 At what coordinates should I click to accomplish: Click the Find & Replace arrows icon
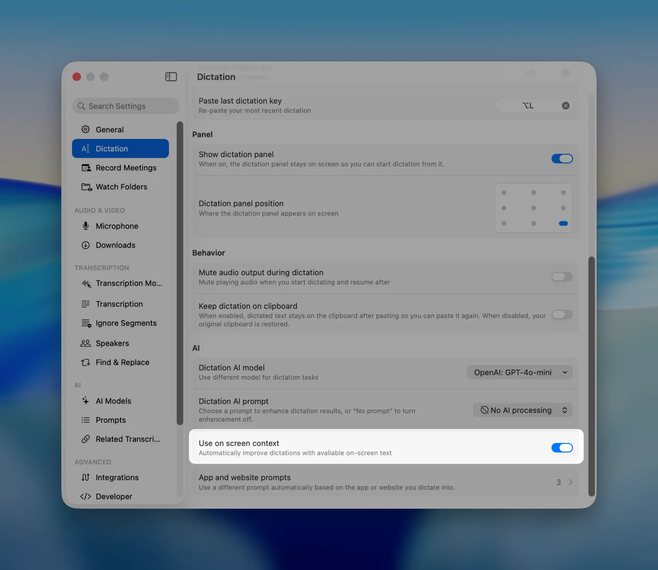click(x=86, y=362)
